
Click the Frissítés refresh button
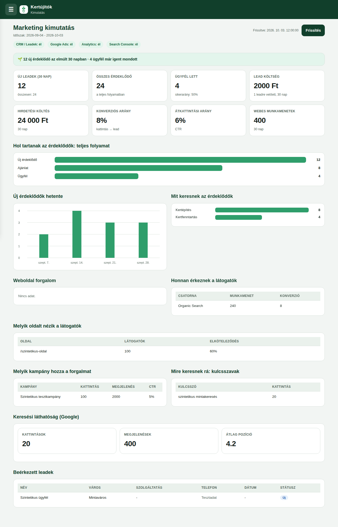313,30
